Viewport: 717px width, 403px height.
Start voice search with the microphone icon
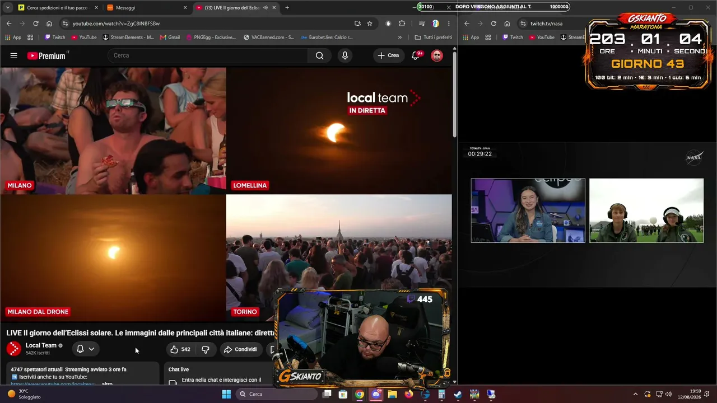[344, 55]
